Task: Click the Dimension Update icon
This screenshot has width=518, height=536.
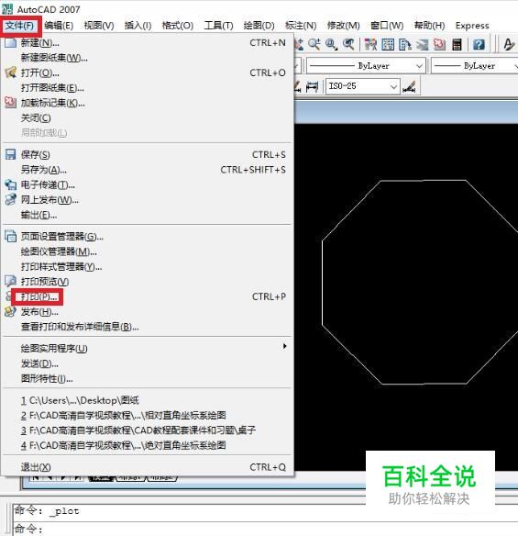Action: [312, 86]
